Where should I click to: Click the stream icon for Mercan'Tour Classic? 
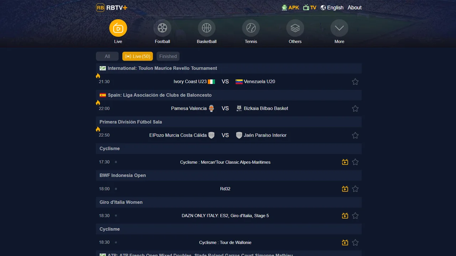(x=345, y=162)
